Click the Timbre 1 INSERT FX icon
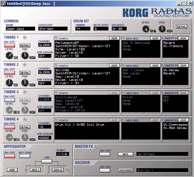194x177 pixels. tap(162, 38)
